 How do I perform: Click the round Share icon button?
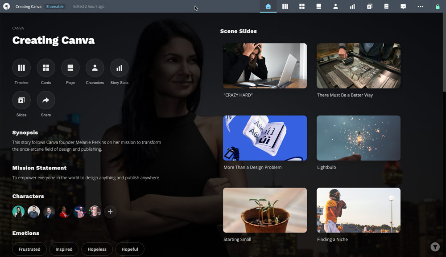(x=46, y=100)
